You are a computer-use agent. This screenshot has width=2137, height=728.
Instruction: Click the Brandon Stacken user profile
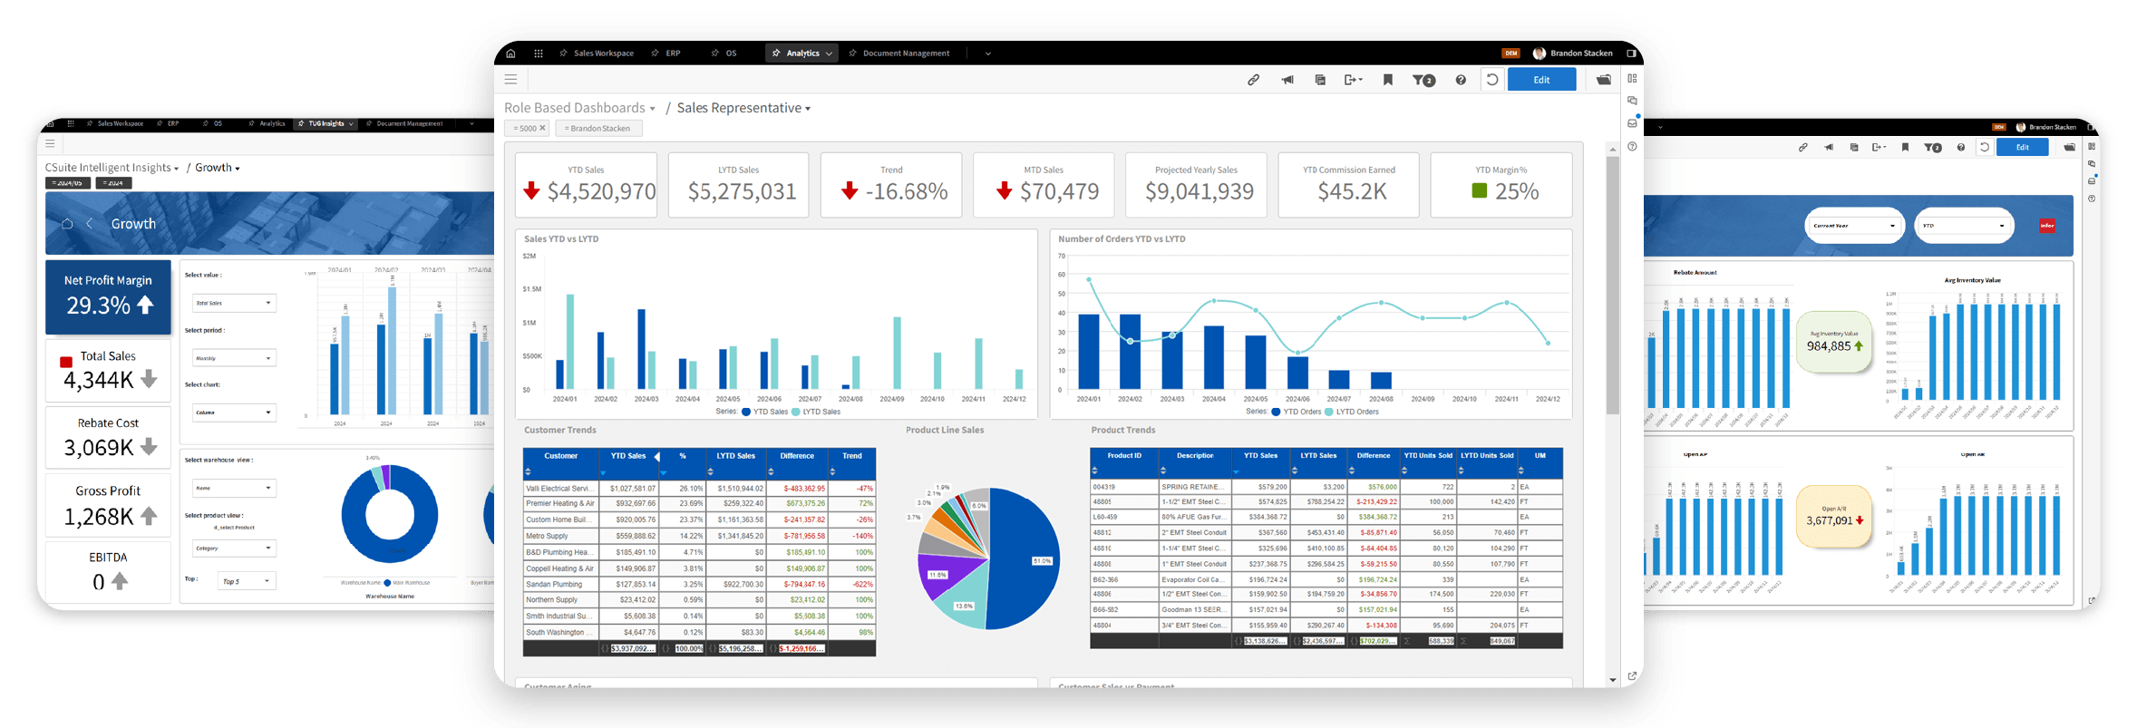pos(1573,53)
